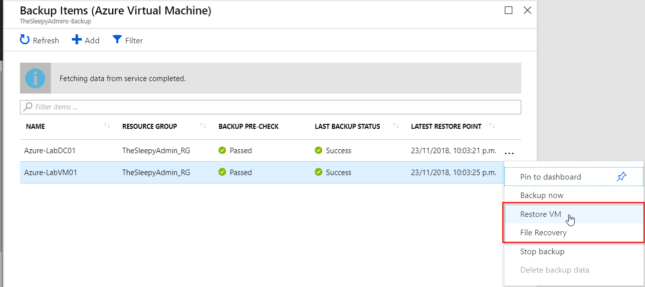The image size is (645, 287).
Task: Close the Backup Items blade
Action: [527, 10]
